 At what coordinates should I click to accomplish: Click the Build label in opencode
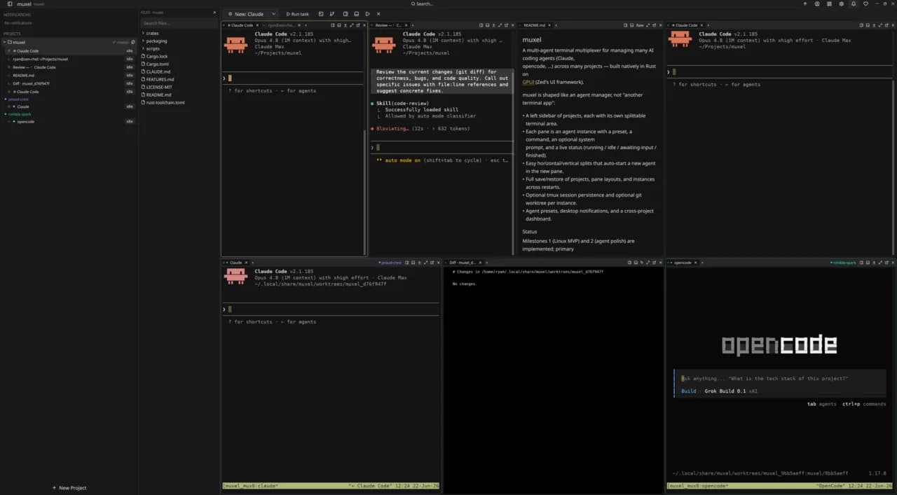click(x=689, y=391)
